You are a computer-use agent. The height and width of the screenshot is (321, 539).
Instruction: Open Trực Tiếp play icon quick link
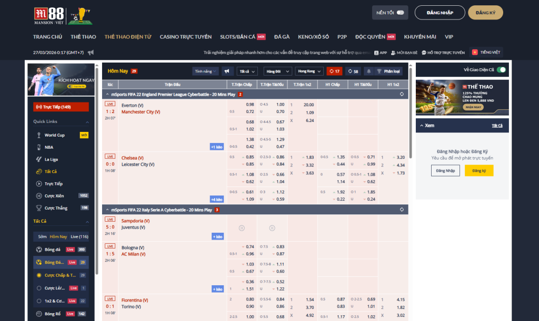61,184
